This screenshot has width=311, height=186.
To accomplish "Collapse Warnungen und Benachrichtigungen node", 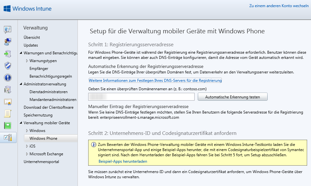I will click(x=21, y=53).
